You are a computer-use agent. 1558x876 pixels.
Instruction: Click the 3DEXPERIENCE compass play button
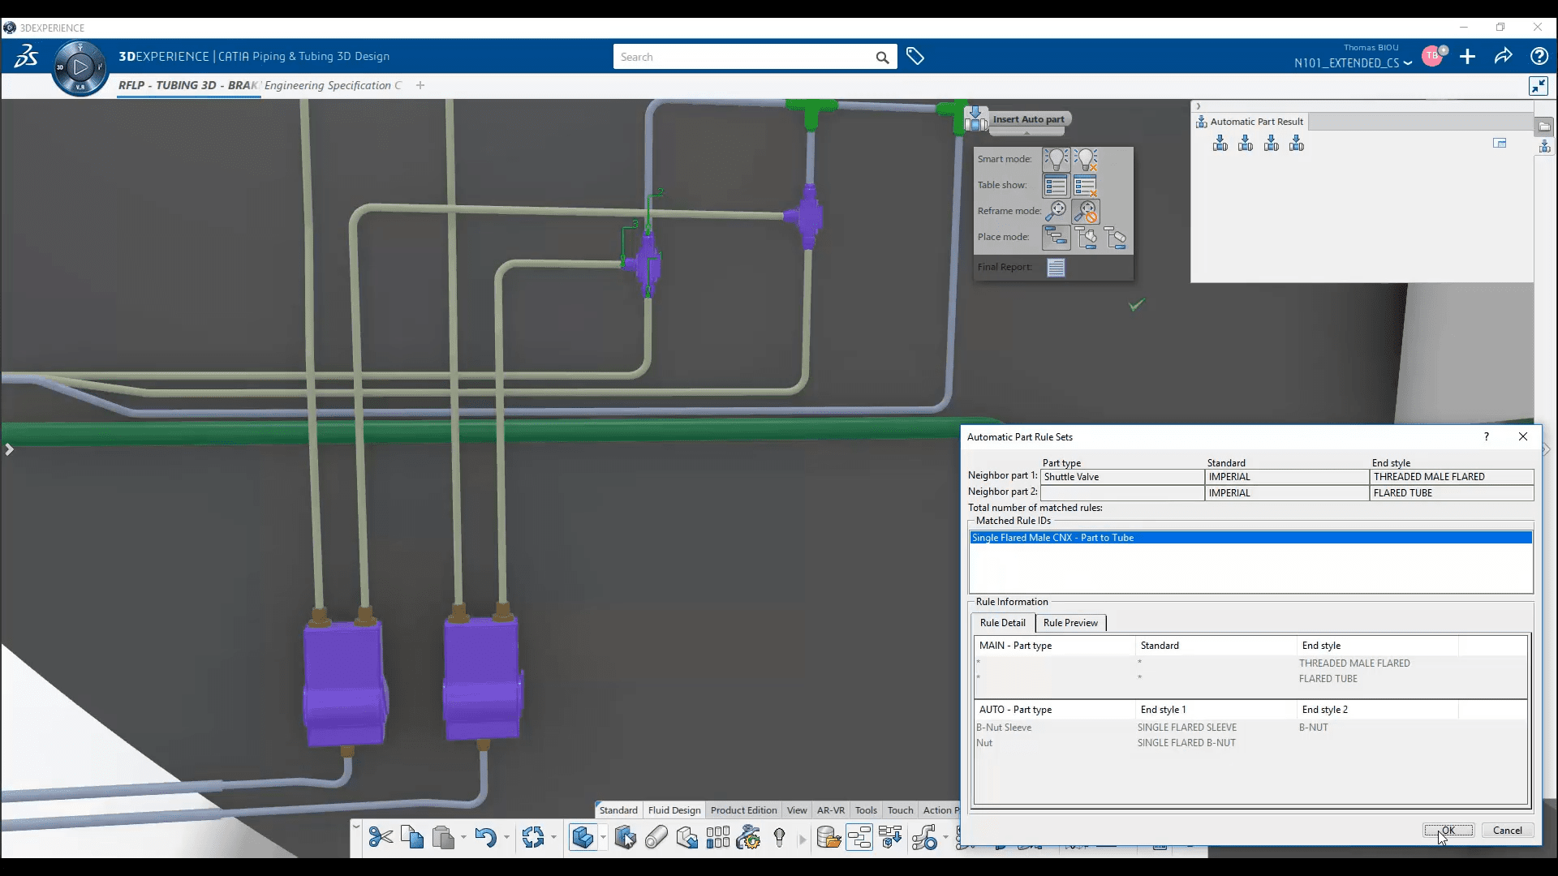pos(80,67)
